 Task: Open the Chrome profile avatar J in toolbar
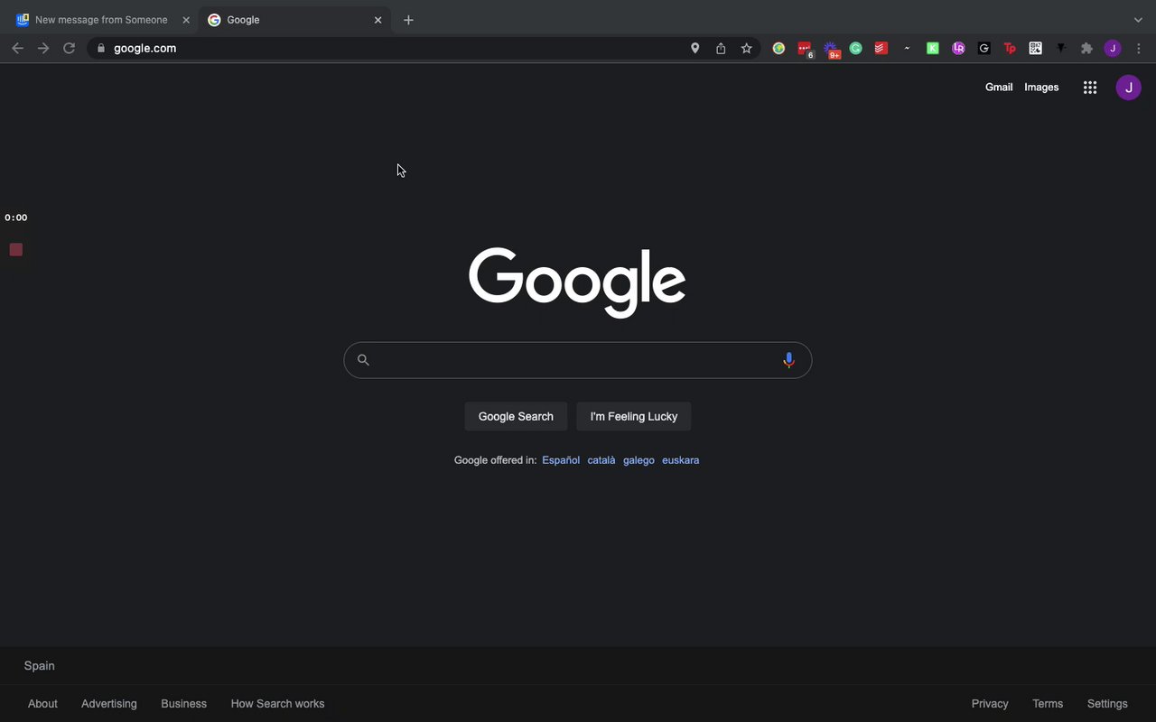coord(1113,49)
